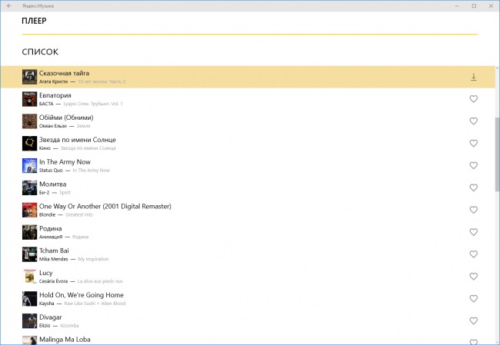Open artist Кино
The width and height of the screenshot is (500, 345).
[45, 148]
